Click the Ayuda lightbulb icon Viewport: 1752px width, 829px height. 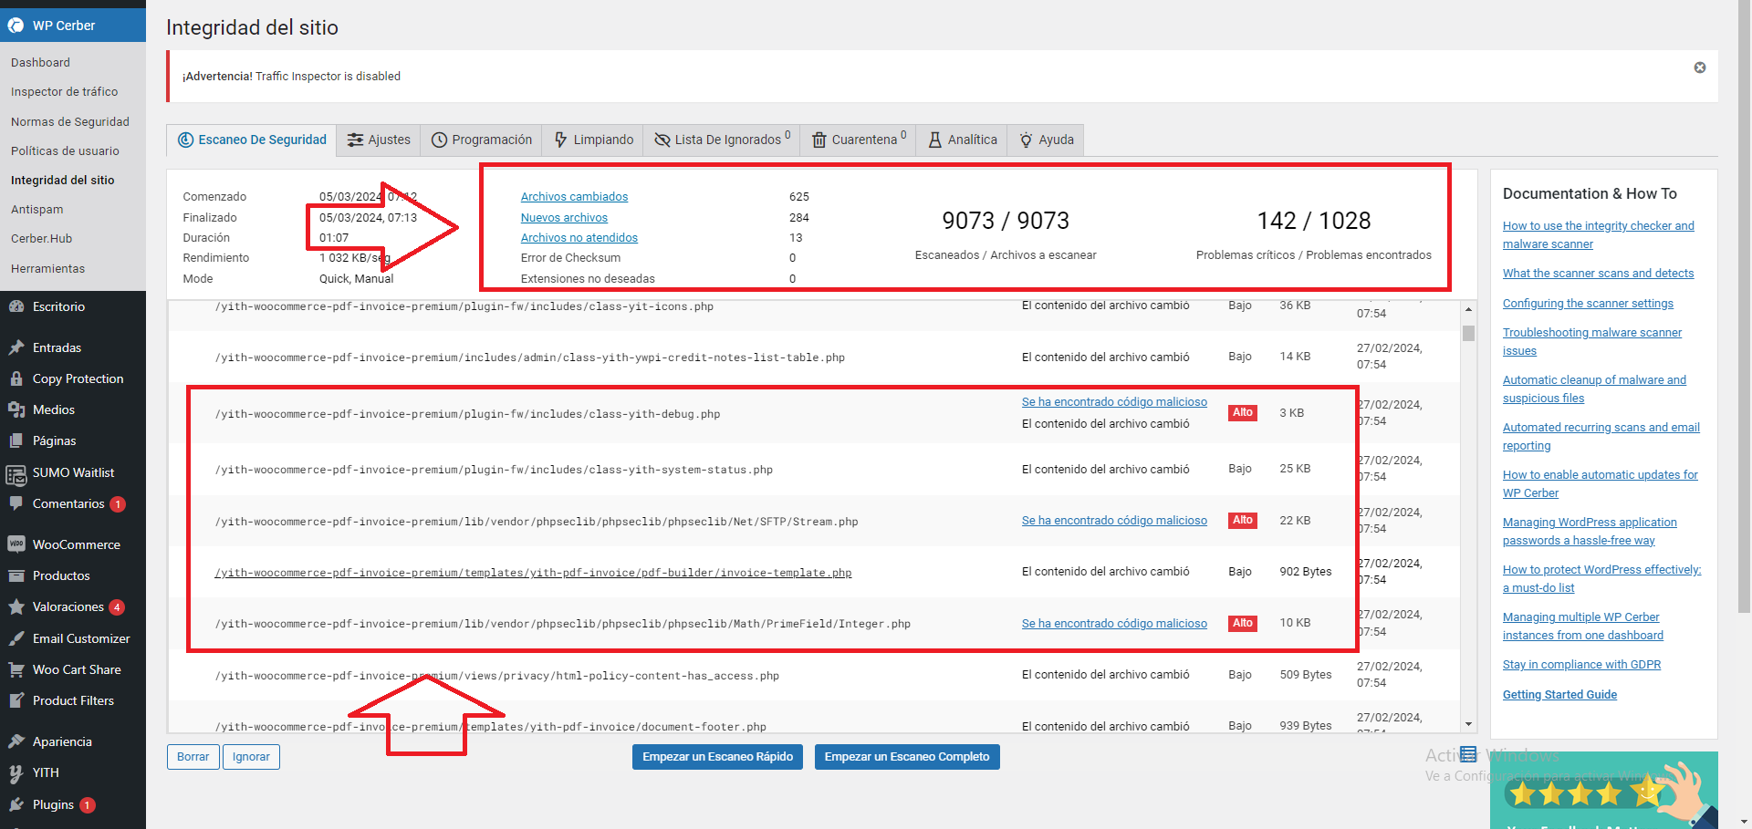coord(1027,140)
